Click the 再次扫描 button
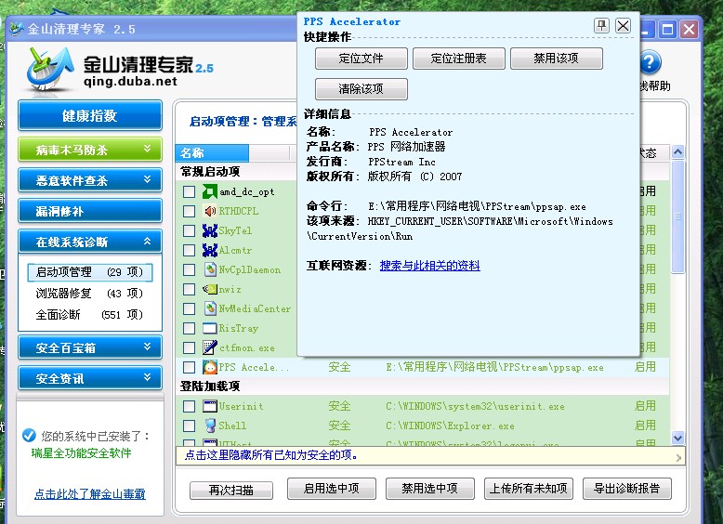 (231, 491)
